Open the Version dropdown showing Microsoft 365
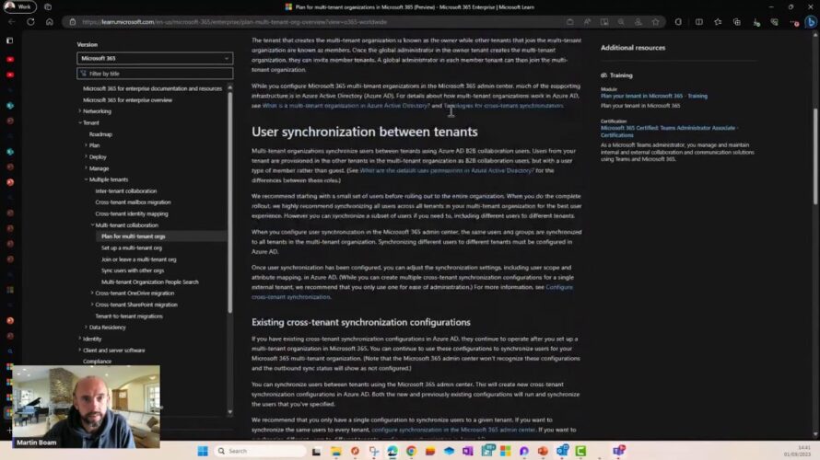 [x=155, y=59]
